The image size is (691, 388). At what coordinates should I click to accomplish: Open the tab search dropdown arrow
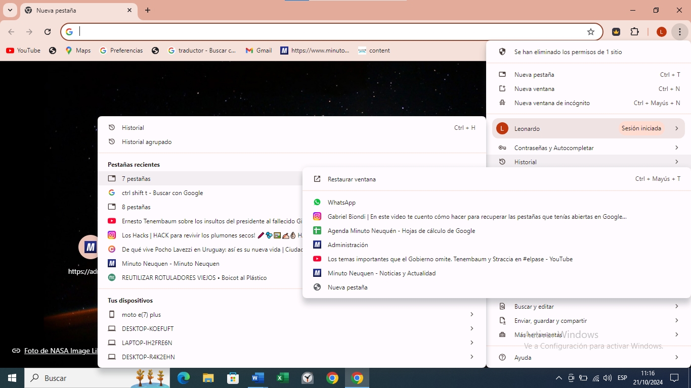(10, 10)
